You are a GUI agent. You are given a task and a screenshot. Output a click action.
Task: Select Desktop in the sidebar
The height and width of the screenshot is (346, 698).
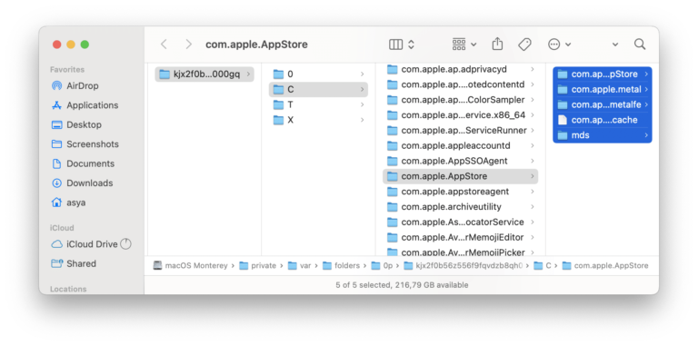coord(76,125)
